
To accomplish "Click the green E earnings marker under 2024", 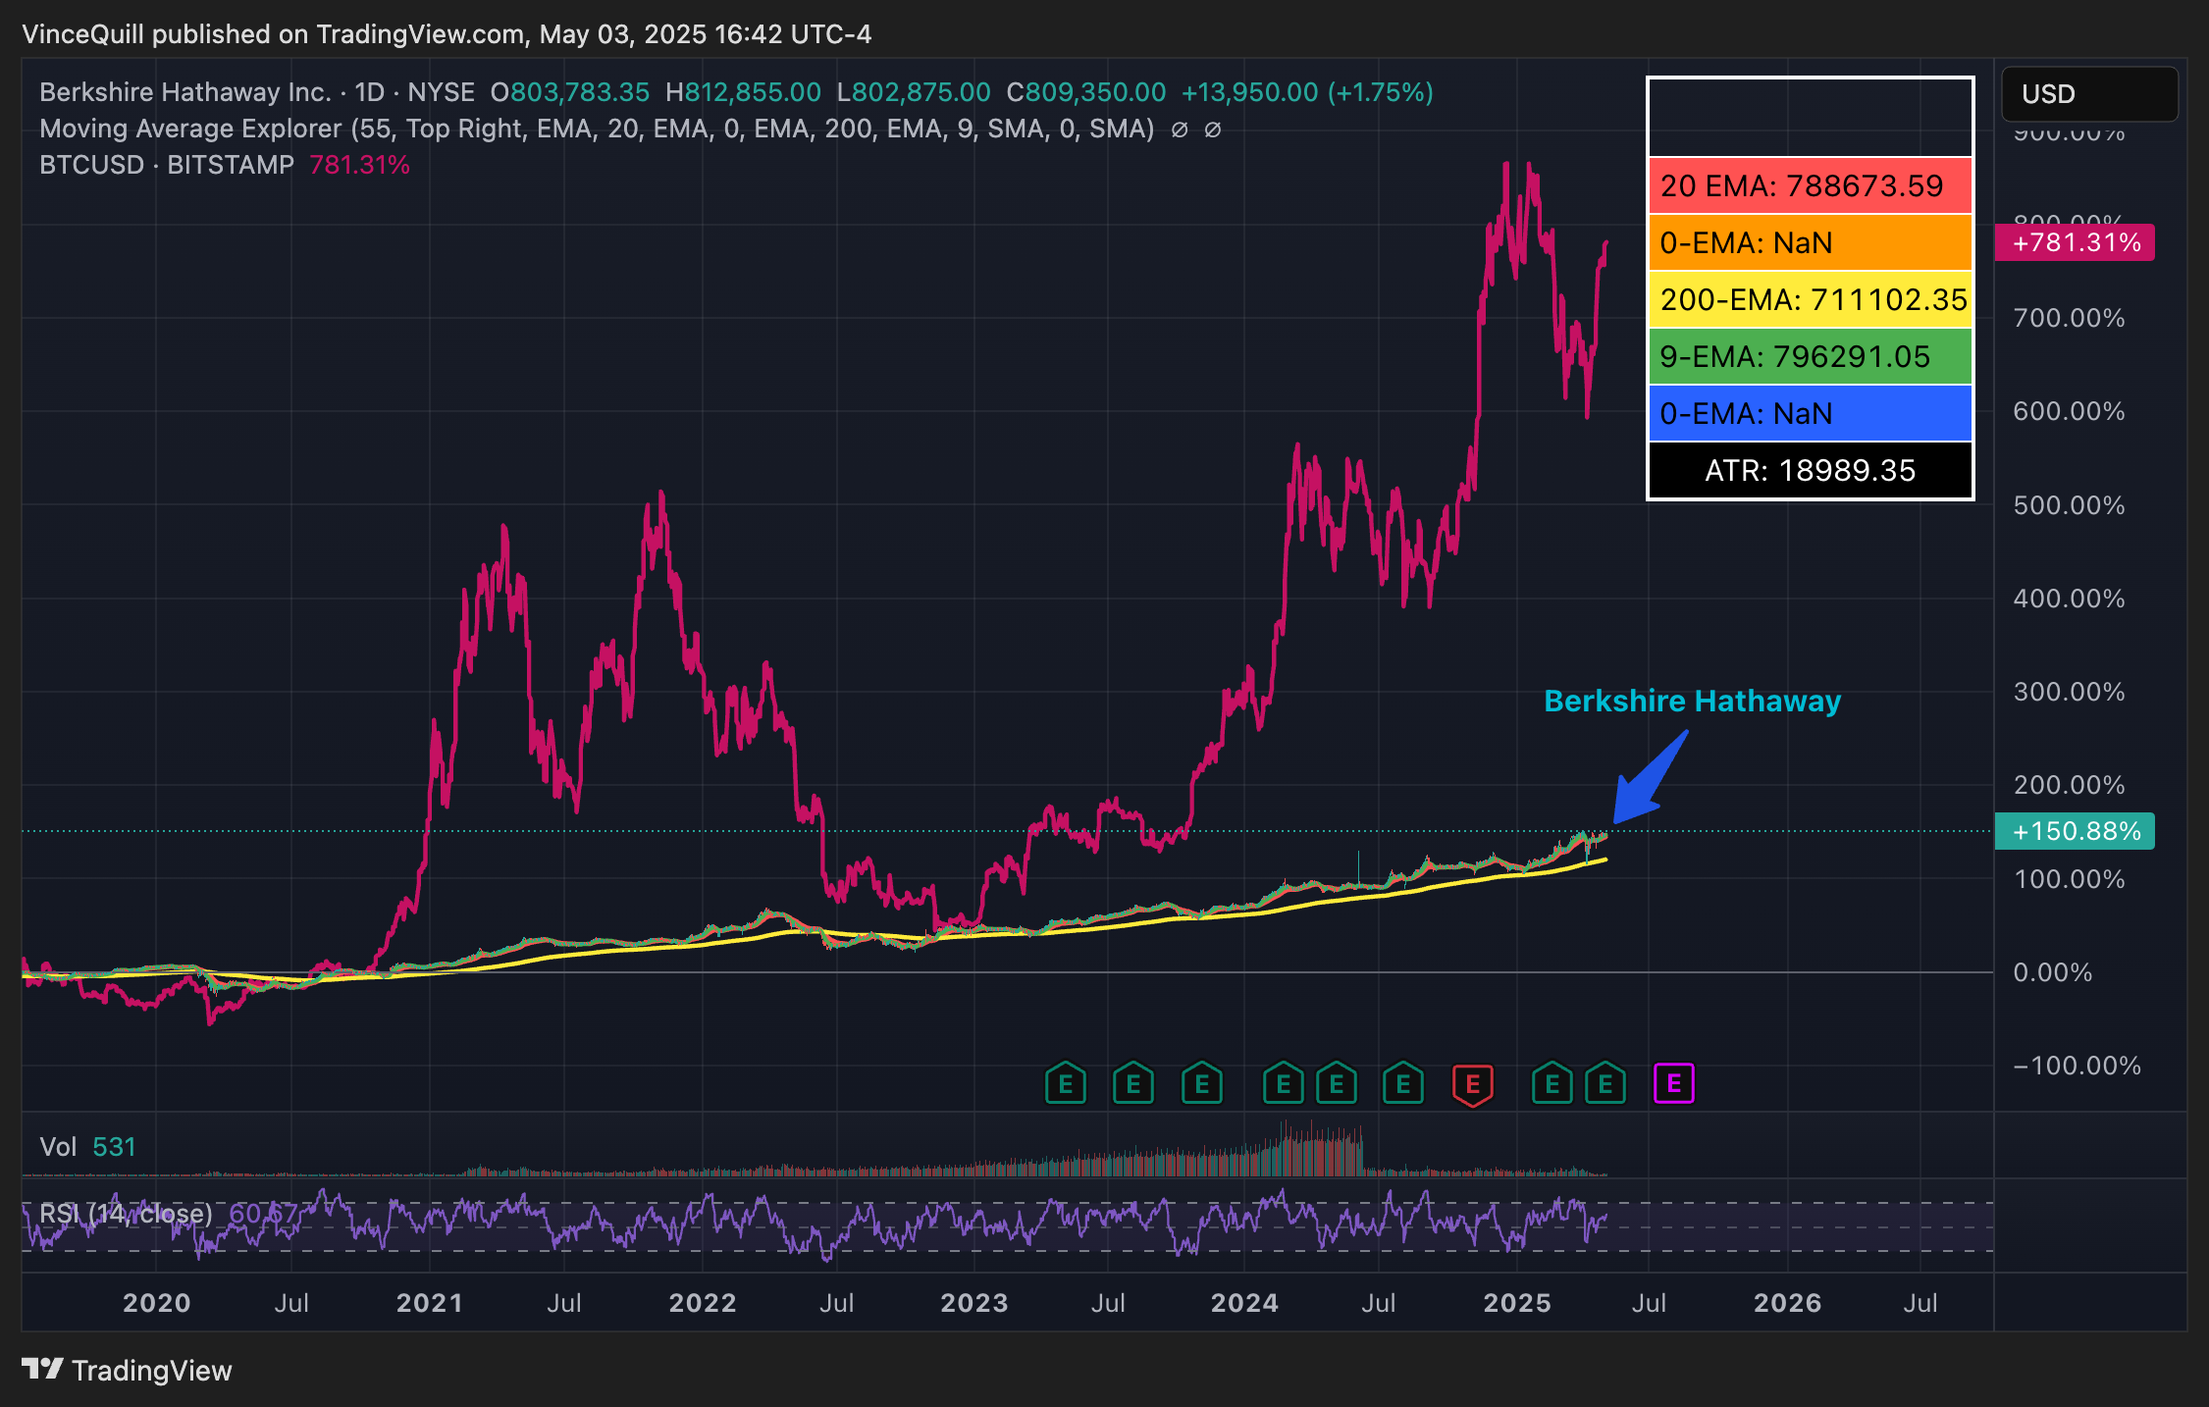I will (x=1285, y=1084).
